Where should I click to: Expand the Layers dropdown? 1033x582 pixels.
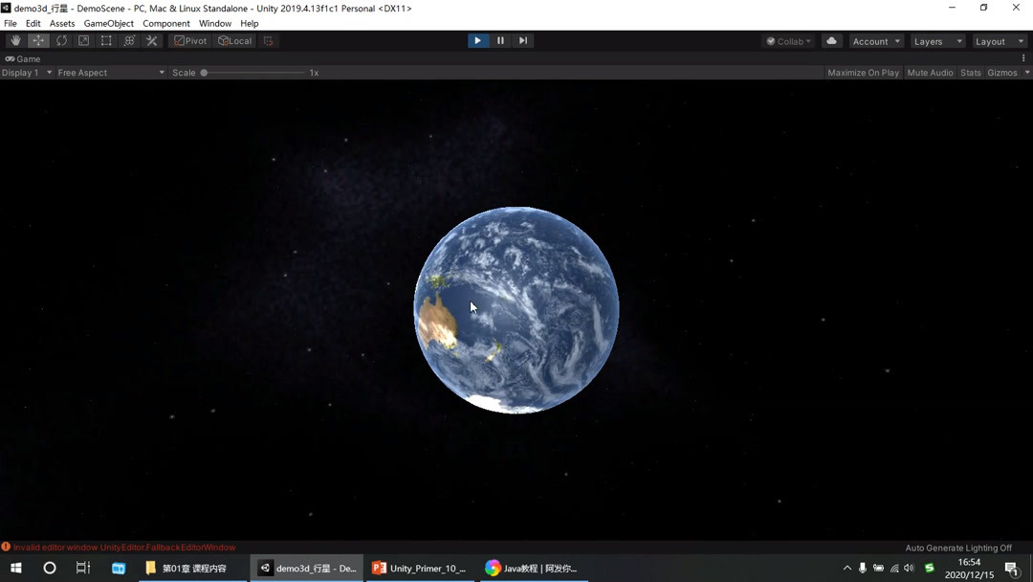pyautogui.click(x=936, y=40)
